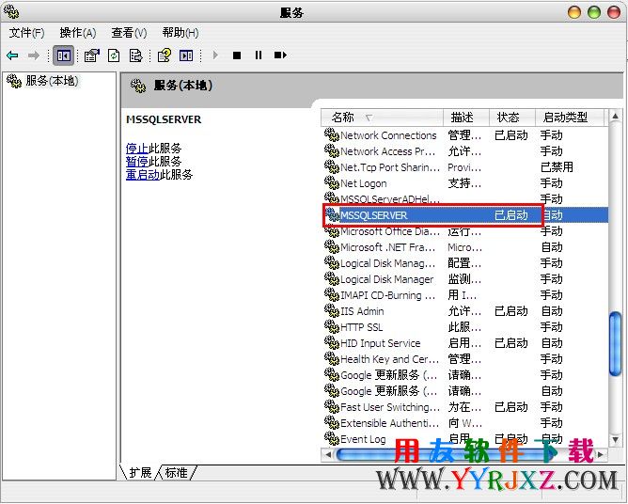Image resolution: width=628 pixels, height=504 pixels.
Task: Start the service with the play button
Action: (x=215, y=55)
